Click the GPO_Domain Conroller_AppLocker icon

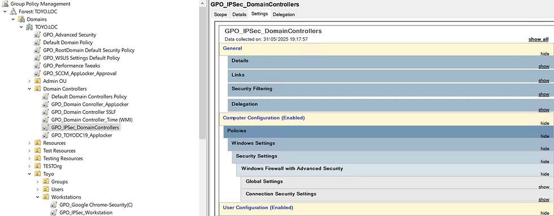[46, 104]
